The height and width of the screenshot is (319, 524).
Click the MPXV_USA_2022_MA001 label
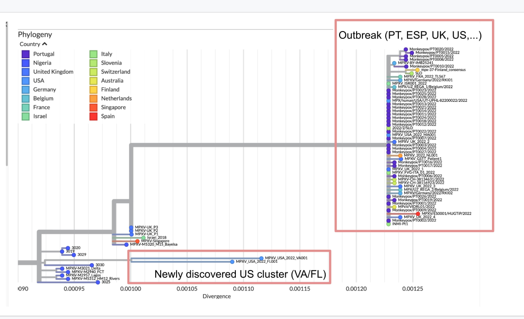coord(414,135)
